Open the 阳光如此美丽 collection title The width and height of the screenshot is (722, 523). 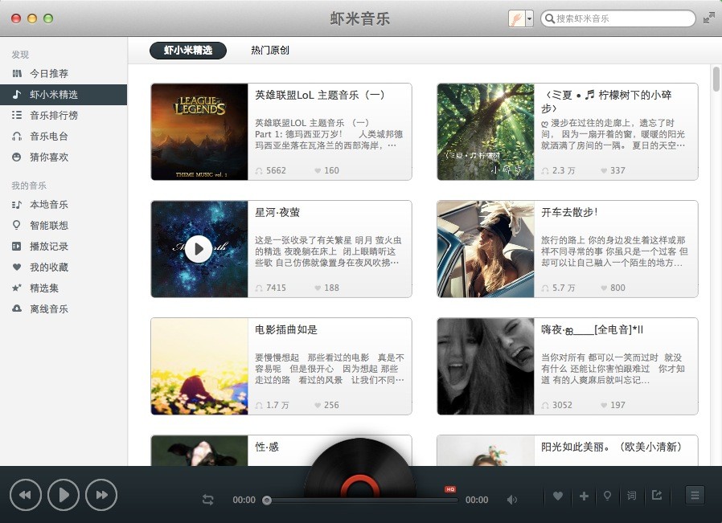(612, 447)
